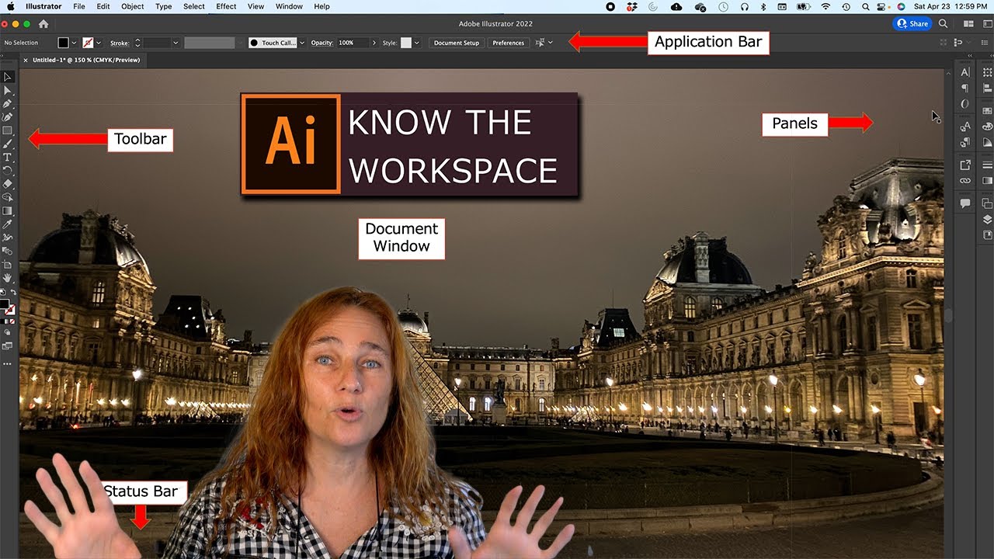Click the Opacity label link
The width and height of the screenshot is (994, 559).
point(321,43)
